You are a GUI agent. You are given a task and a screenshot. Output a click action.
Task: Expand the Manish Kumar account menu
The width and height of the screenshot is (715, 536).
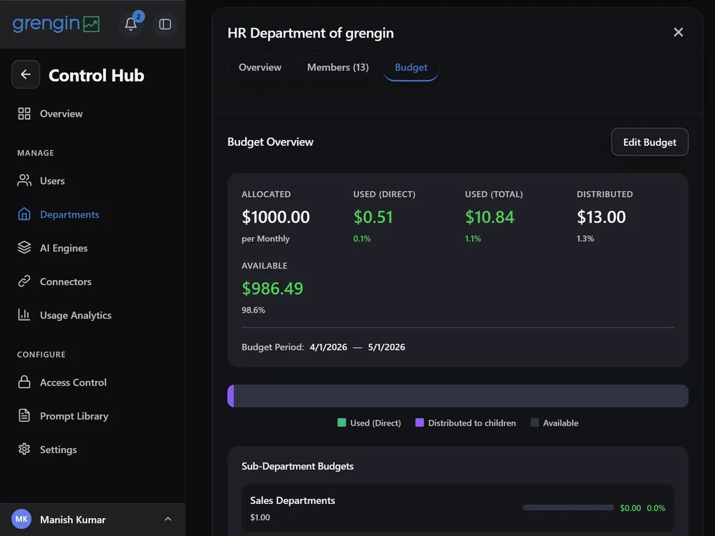point(168,519)
